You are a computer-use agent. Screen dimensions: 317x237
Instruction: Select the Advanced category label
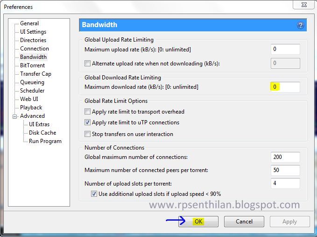[32, 116]
